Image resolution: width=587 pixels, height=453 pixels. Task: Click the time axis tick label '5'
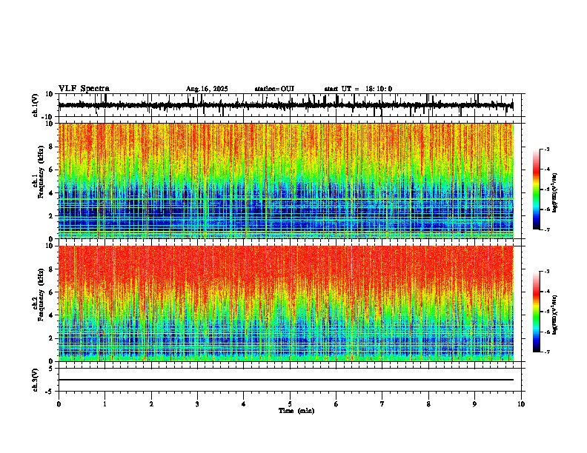pos(290,404)
